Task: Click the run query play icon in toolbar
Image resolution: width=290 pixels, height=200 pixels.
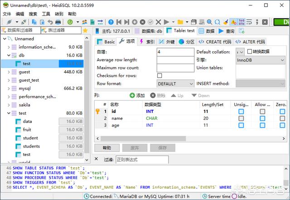Action: pyautogui.click(x=166, y=22)
